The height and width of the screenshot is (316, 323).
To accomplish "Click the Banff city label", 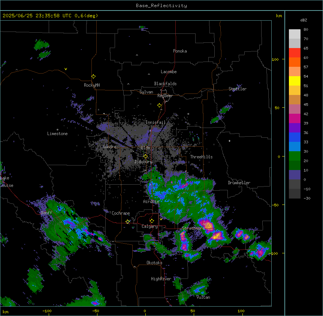I will pyautogui.click(x=46, y=213).
